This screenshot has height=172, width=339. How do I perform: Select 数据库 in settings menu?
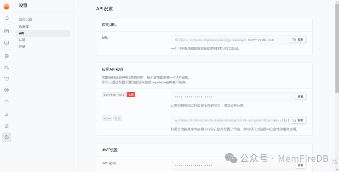24,27
